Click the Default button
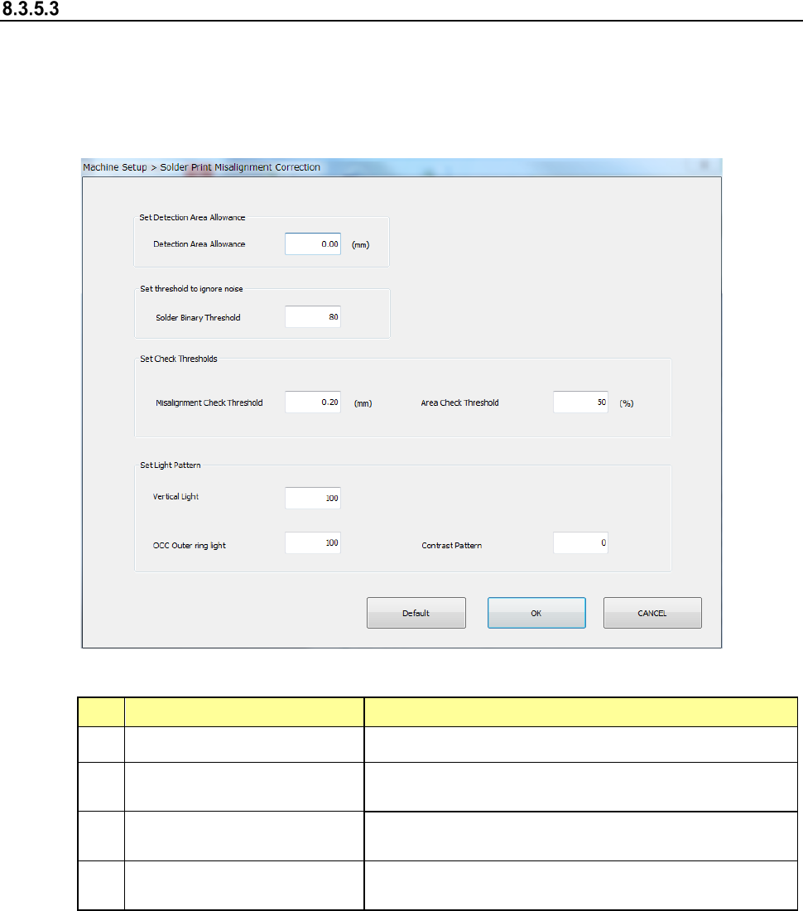 coord(416,613)
